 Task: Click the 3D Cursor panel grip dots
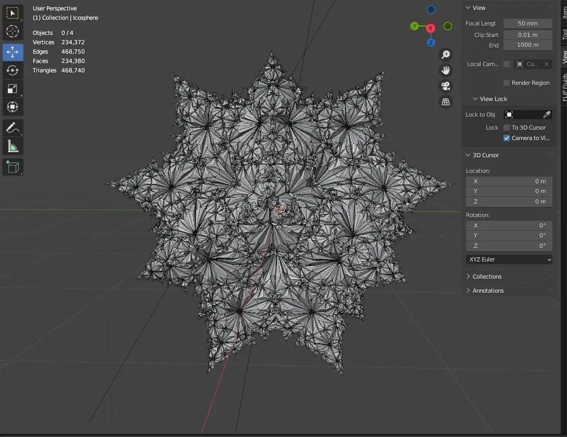[x=550, y=155]
